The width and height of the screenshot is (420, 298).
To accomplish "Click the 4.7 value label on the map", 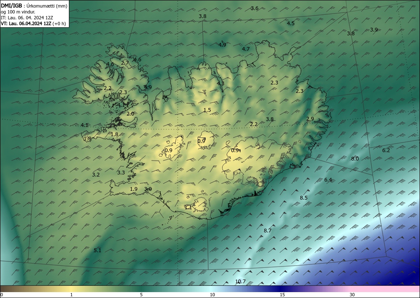I will click(246, 49).
